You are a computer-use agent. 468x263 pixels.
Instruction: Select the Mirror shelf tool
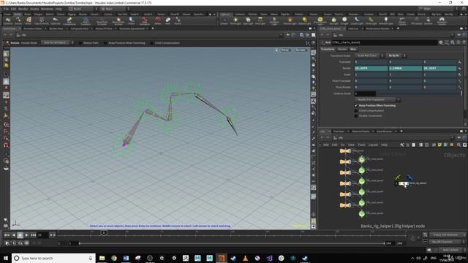point(29,21)
